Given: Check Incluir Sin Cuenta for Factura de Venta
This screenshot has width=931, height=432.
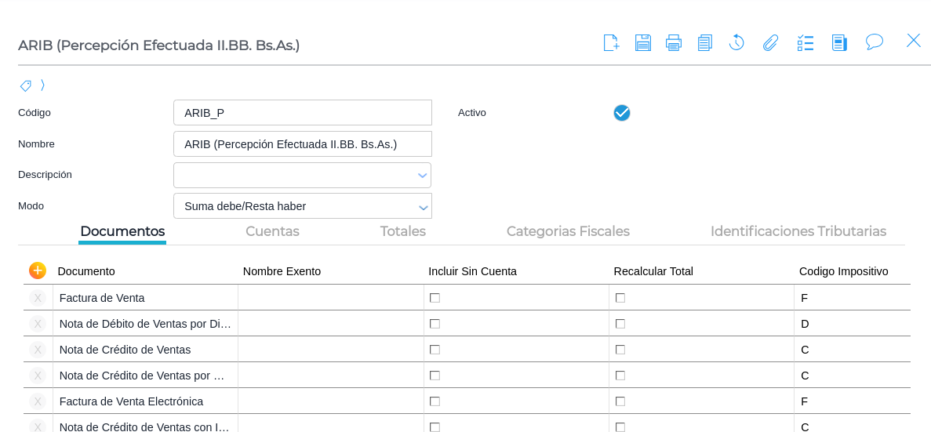Looking at the screenshot, I should (x=435, y=298).
